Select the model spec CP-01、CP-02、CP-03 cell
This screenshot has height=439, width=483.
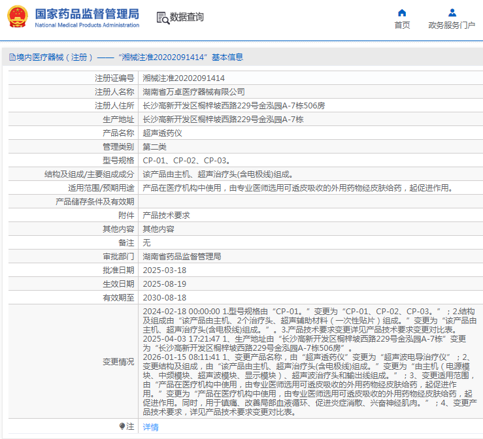[186, 160]
